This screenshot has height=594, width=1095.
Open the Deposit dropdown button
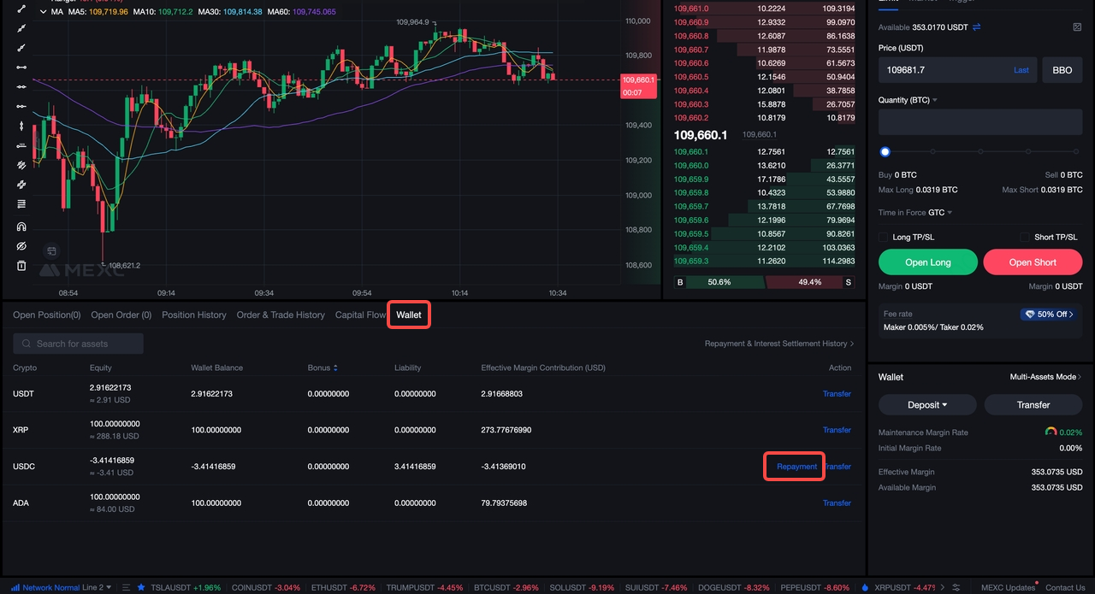(x=928, y=405)
